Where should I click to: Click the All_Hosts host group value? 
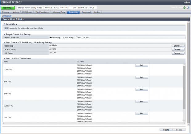[53, 45]
